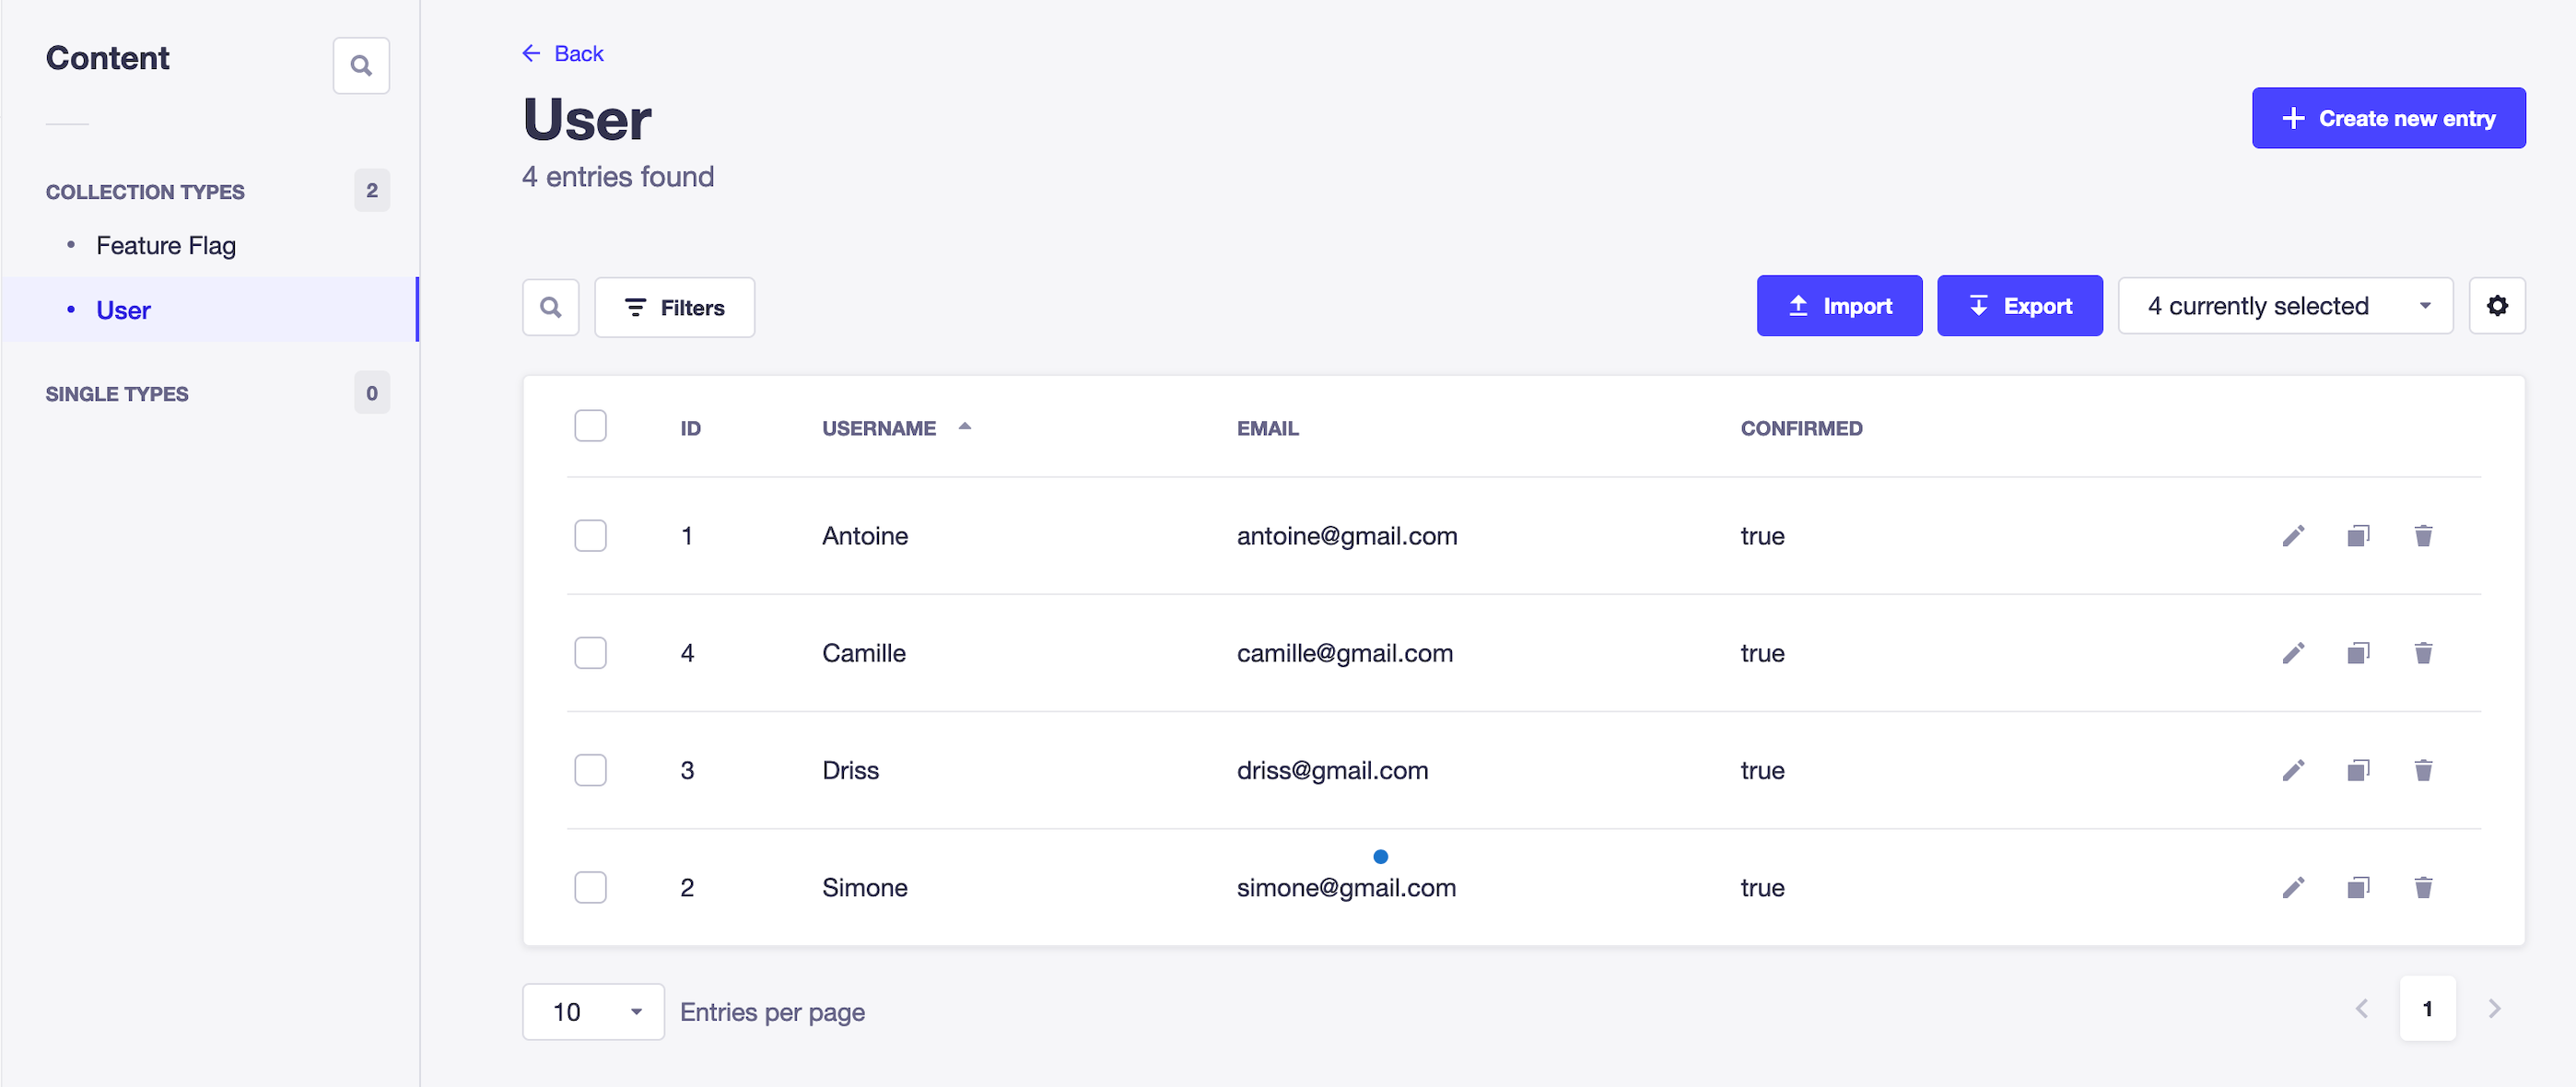2576x1087 pixels.
Task: Click the Filters dropdown button
Action: click(673, 307)
